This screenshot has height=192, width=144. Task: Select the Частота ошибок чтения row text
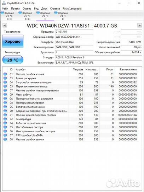pos(30,74)
